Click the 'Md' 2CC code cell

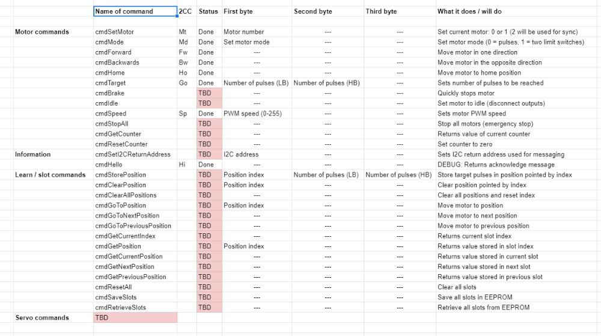click(187, 42)
